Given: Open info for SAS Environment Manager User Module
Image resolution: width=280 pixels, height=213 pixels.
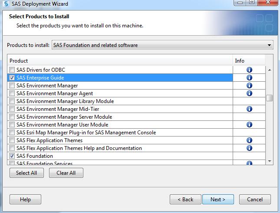Looking at the screenshot, I should (x=249, y=124).
